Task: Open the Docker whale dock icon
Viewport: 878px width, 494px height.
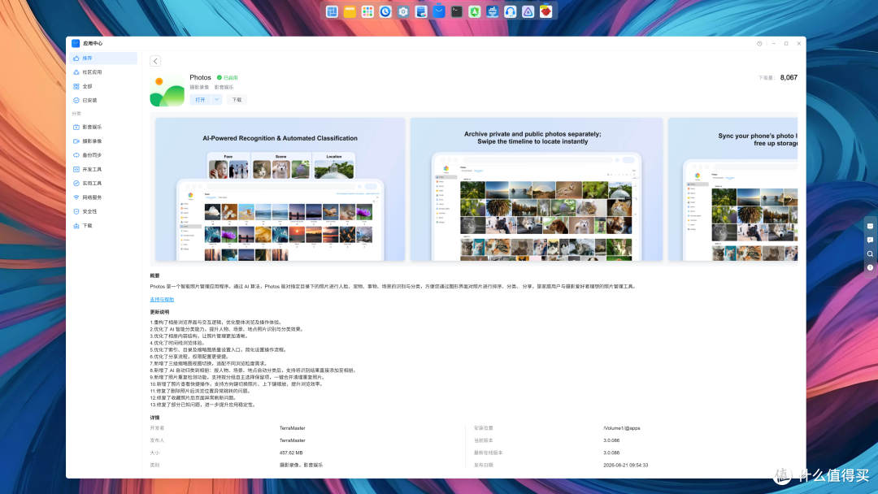Action: (x=492, y=11)
